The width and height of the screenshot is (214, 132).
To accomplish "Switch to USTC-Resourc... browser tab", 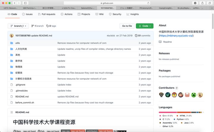I will click(x=10, y=8).
